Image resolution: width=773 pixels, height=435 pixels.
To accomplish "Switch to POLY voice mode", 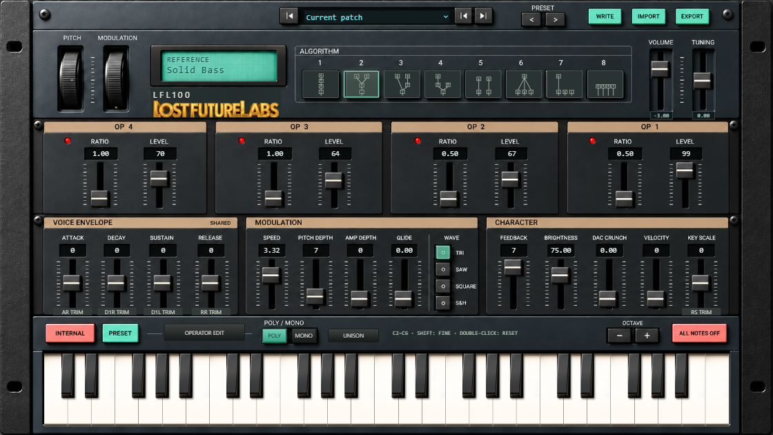I will (274, 336).
